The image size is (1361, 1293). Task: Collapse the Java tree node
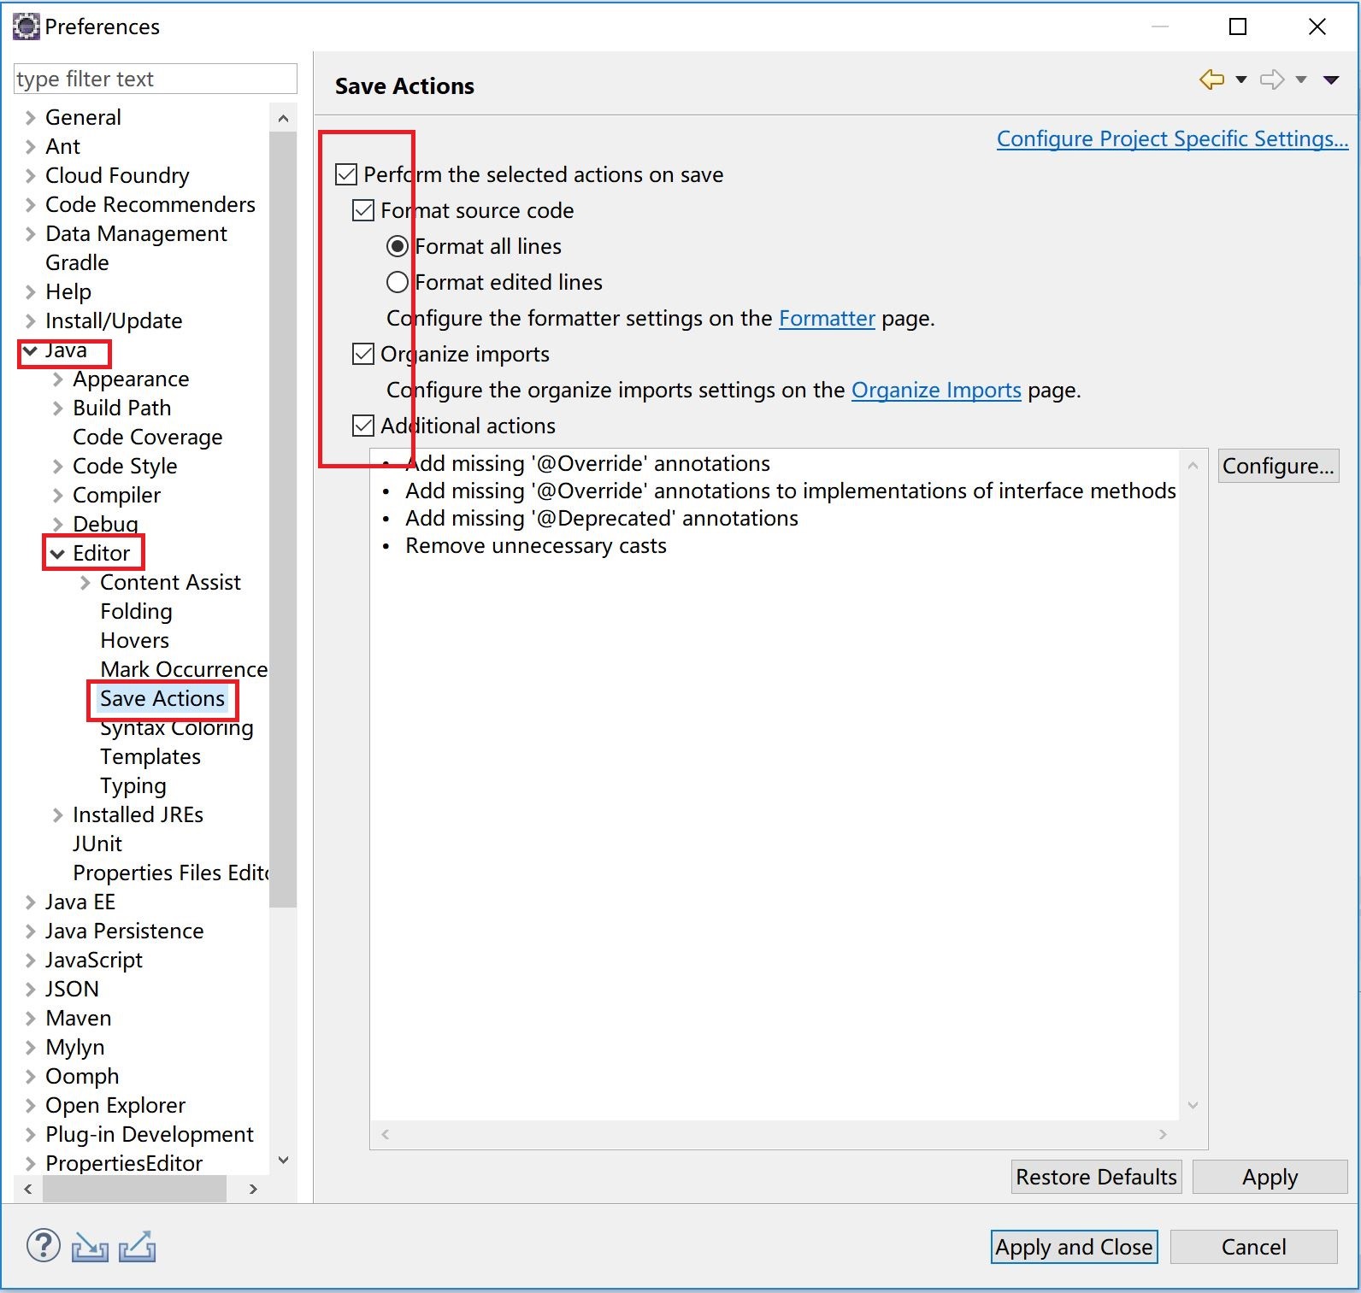point(30,350)
